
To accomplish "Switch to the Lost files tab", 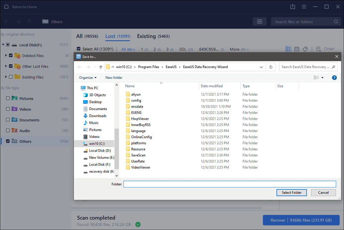I will coord(118,36).
